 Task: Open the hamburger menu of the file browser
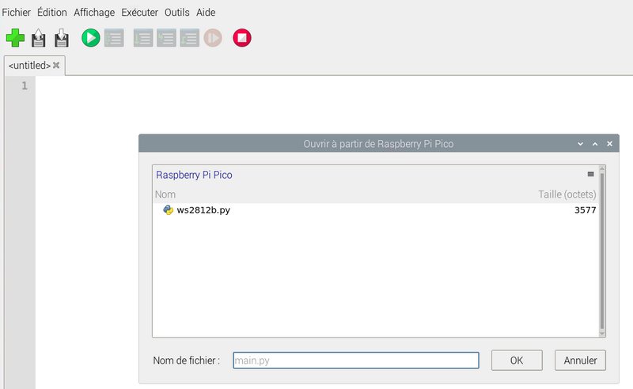(590, 174)
